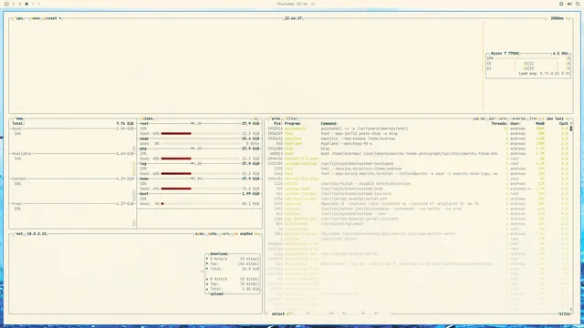
Task: Click the root disk usage bar
Action: tap(201, 134)
